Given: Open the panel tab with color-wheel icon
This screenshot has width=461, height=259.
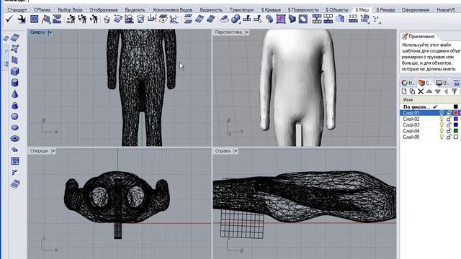Looking at the screenshot, I should click(x=408, y=83).
